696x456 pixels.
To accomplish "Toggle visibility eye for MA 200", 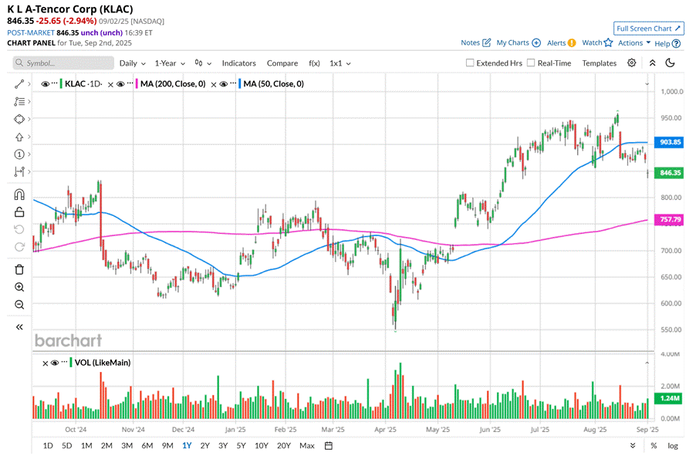I will (120, 84).
